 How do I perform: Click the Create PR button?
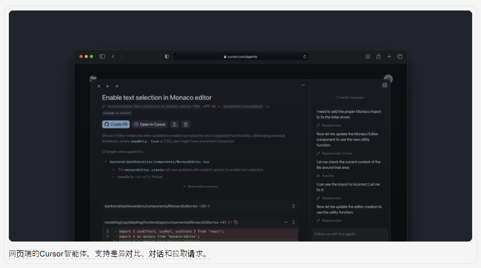tap(116, 124)
